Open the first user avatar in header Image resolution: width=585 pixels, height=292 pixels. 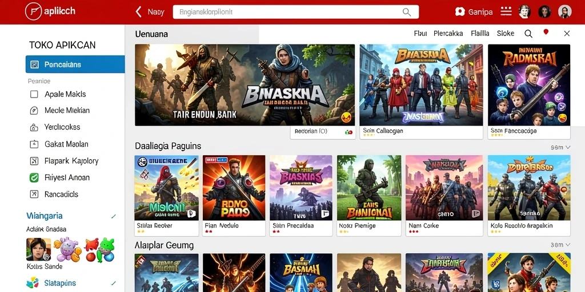click(525, 12)
